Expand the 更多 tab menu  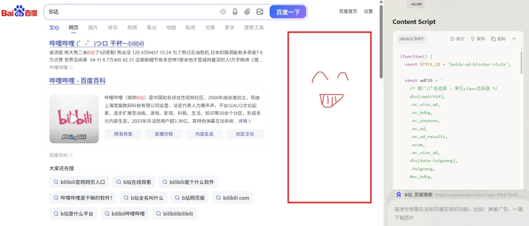point(229,27)
